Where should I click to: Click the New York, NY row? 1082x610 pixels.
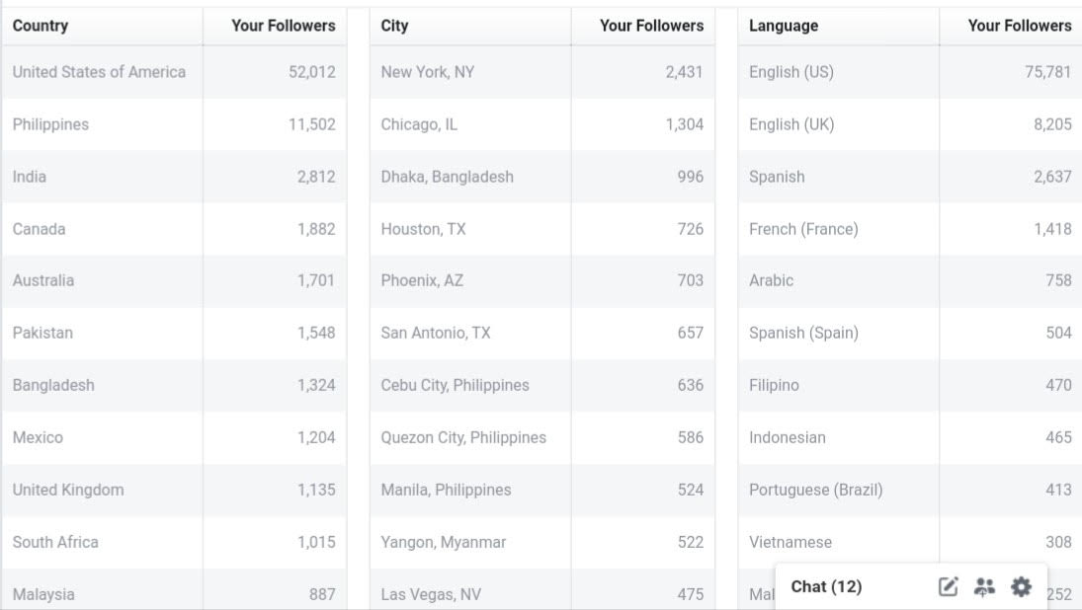click(x=428, y=72)
